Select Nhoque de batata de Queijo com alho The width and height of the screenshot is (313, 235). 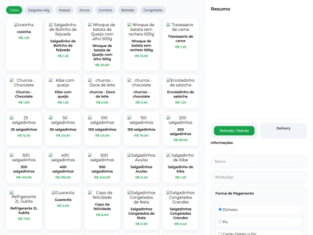(x=102, y=45)
